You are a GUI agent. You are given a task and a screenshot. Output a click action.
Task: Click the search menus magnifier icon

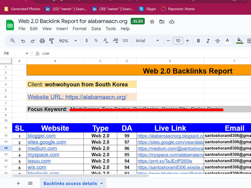[x=13, y=41]
